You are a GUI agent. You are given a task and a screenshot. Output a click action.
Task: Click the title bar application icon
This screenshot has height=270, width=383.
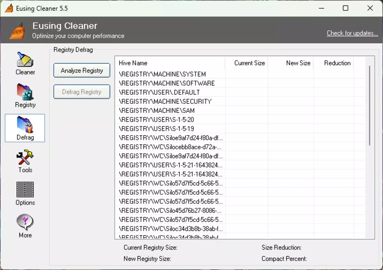tap(9, 8)
